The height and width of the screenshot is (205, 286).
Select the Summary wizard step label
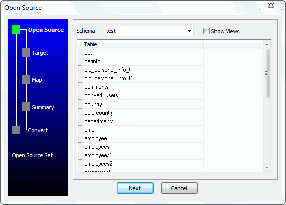(43, 107)
